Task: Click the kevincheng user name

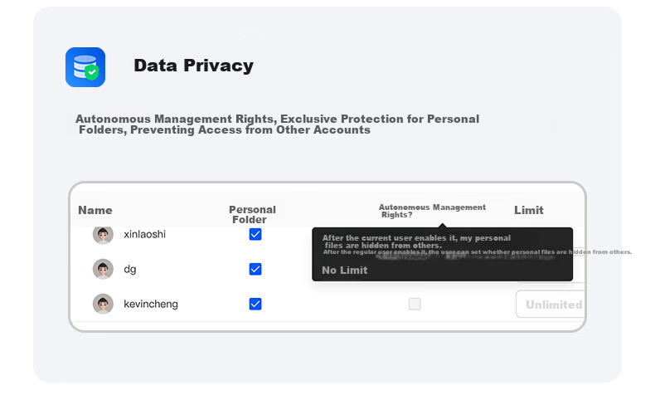Action: [151, 305]
